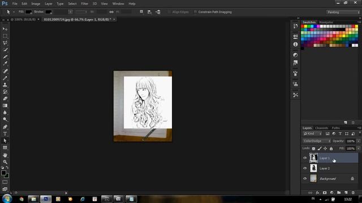Open the Image menu
Screen dimensions: 362x203
pyautogui.click(x=36, y=4)
